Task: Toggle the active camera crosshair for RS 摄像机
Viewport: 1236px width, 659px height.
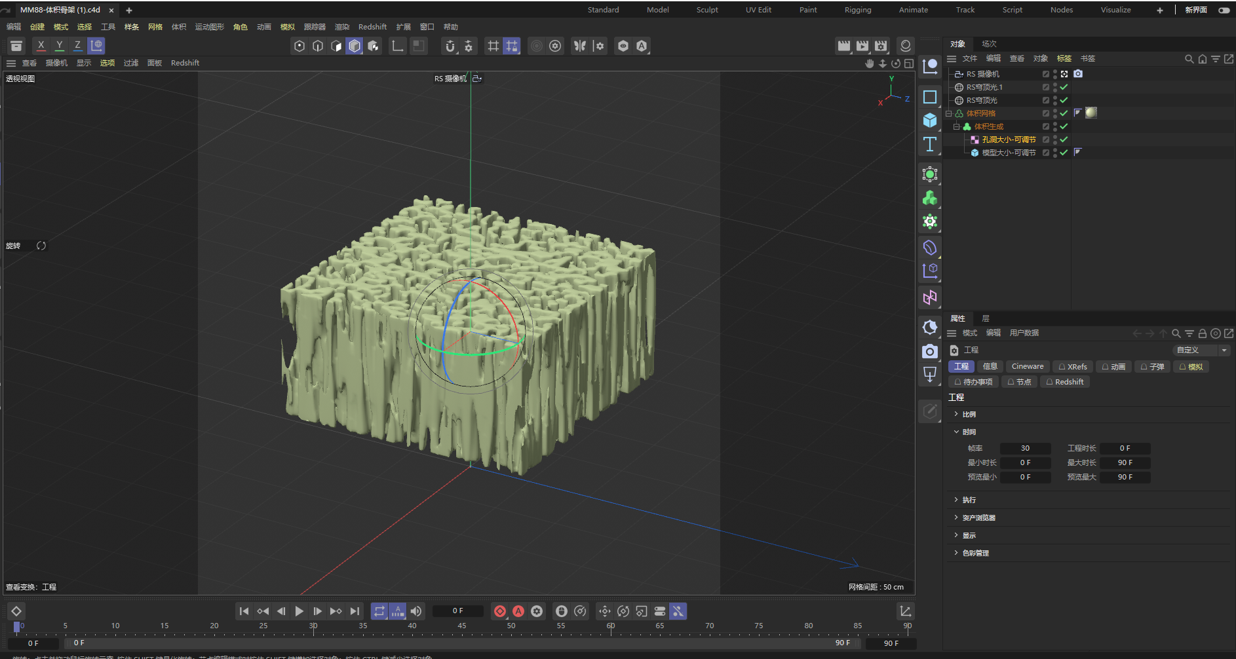Action: tap(1064, 74)
